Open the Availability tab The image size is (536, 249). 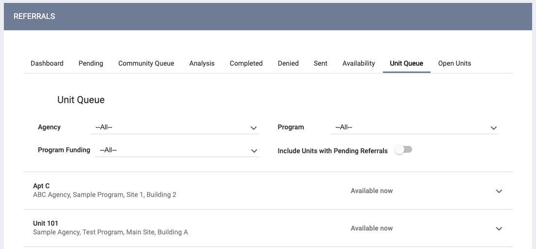[x=359, y=63]
